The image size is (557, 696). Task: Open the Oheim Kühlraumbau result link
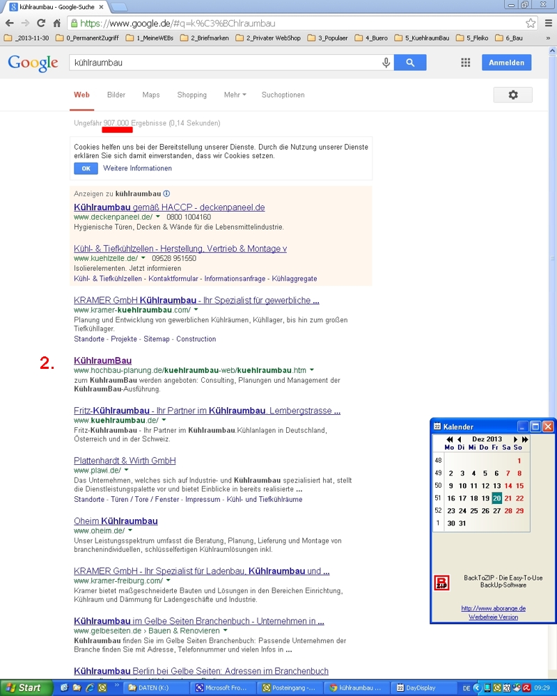(116, 521)
